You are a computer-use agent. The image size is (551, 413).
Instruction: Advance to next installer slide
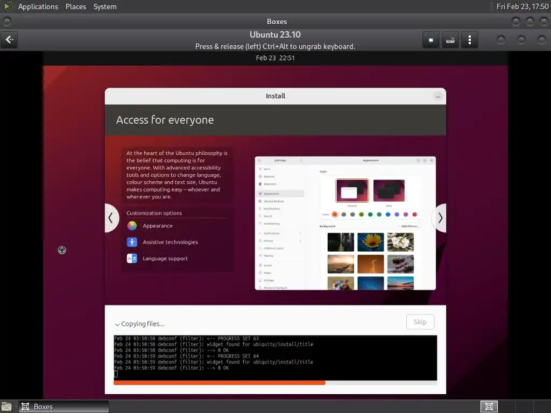pyautogui.click(x=440, y=218)
